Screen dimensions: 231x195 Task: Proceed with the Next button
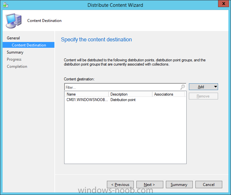click(x=150, y=185)
